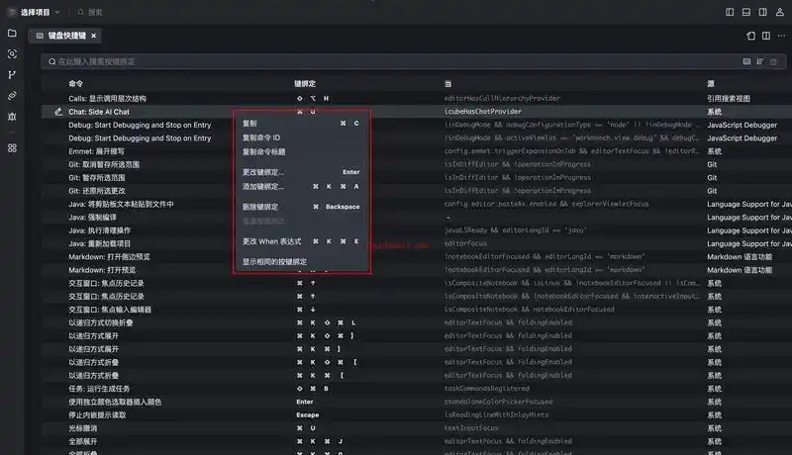The image size is (792, 455).
Task: Click the project avatar icon in title bar
Action: pos(12,12)
